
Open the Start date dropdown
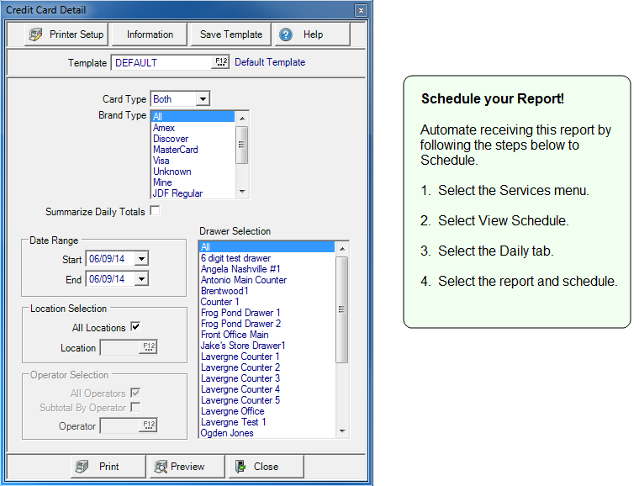140,259
